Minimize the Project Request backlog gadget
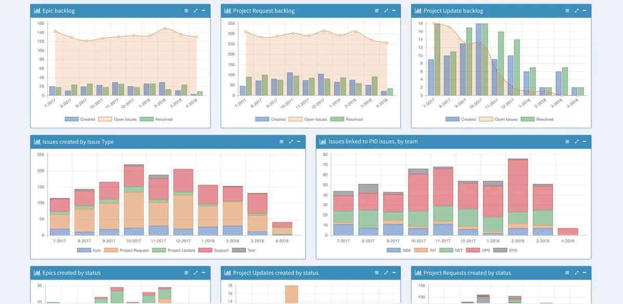This screenshot has width=623, height=304. 394,10
